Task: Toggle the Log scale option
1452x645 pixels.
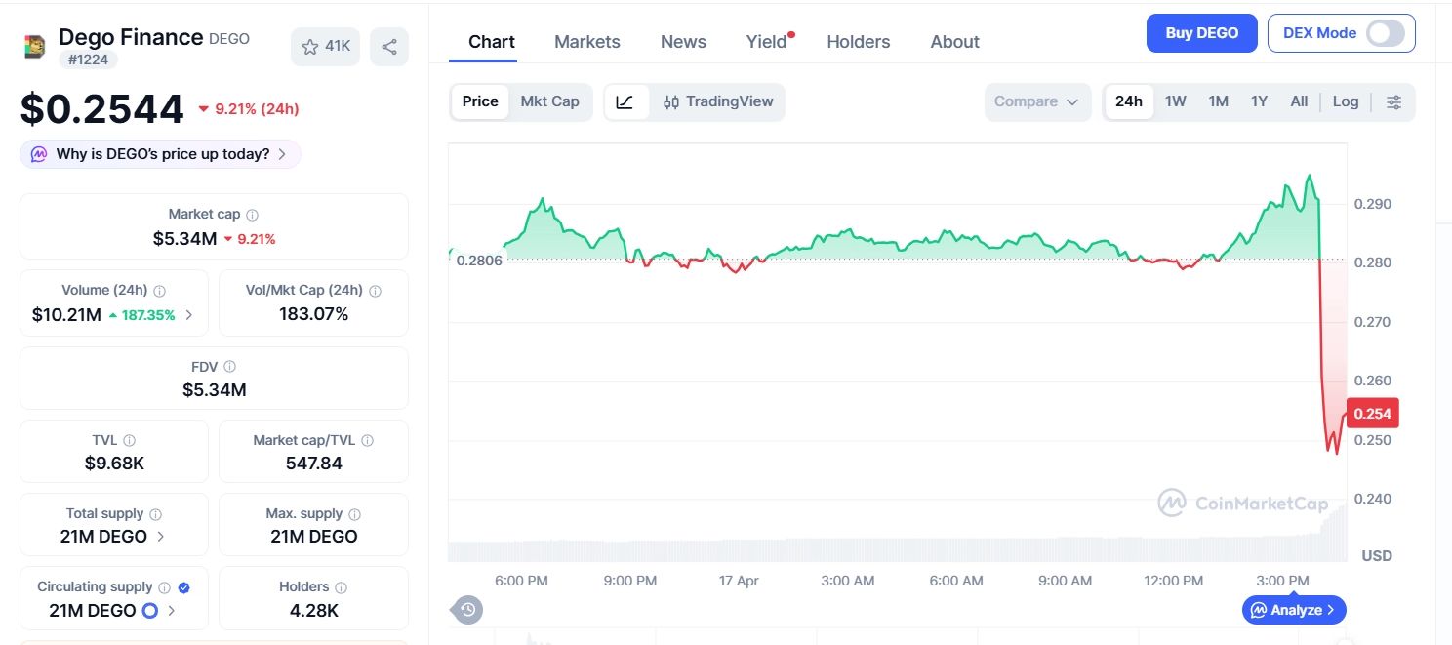Action: (1345, 101)
